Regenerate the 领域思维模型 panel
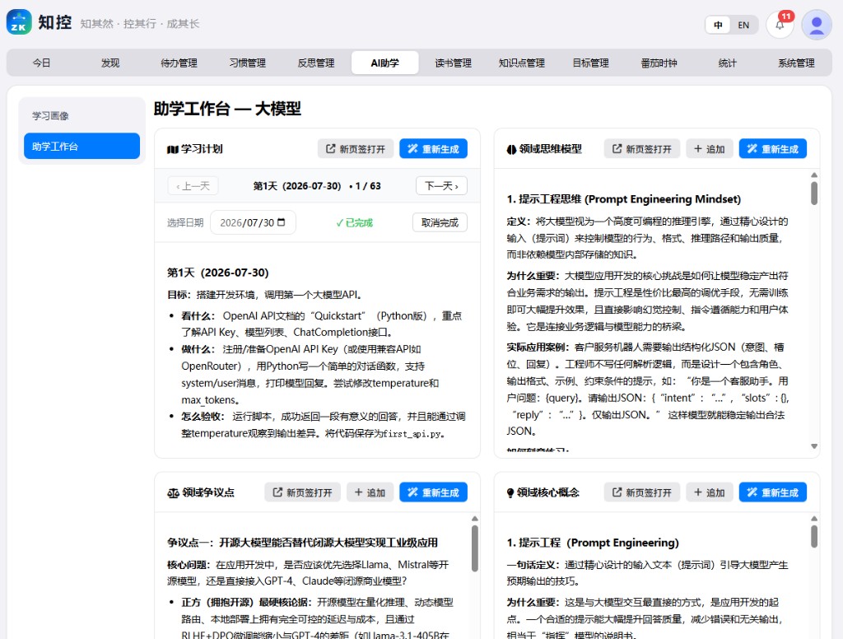The height and width of the screenshot is (639, 843). [772, 148]
